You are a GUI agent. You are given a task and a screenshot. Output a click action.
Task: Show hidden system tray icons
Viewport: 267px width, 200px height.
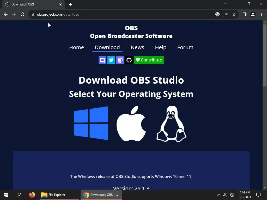tap(219, 195)
